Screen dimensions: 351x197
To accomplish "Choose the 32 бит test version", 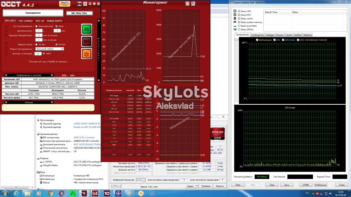I will point(36,44).
